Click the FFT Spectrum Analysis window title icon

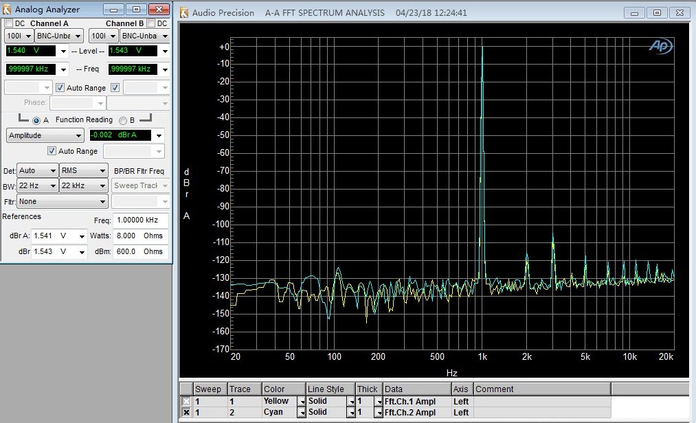184,13
